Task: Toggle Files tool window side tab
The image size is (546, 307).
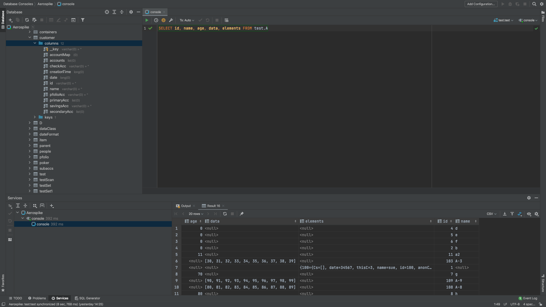Action: pos(543,16)
